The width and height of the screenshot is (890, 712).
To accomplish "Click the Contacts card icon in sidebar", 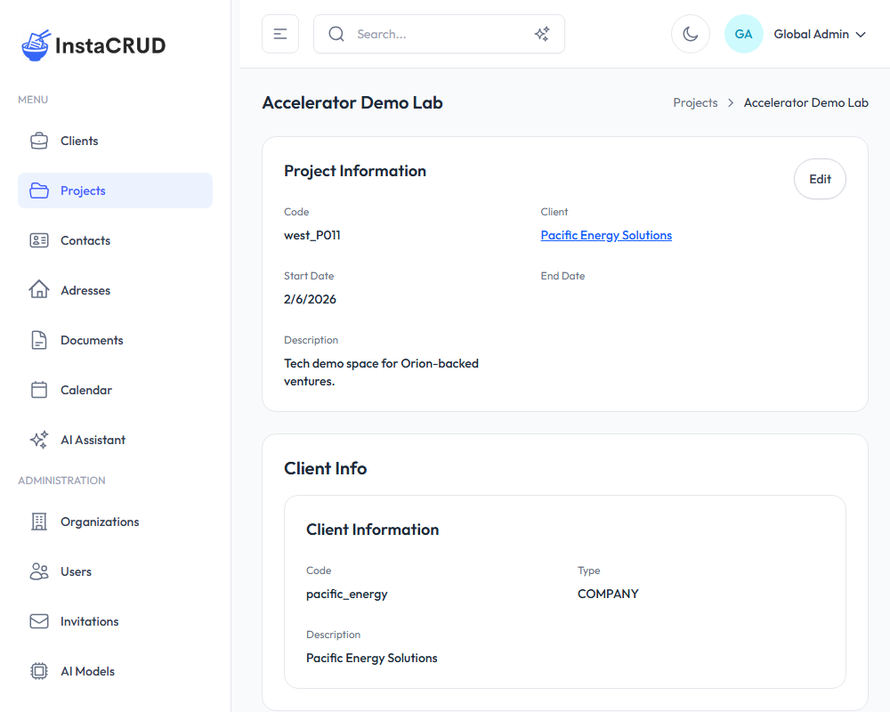I will click(x=39, y=240).
